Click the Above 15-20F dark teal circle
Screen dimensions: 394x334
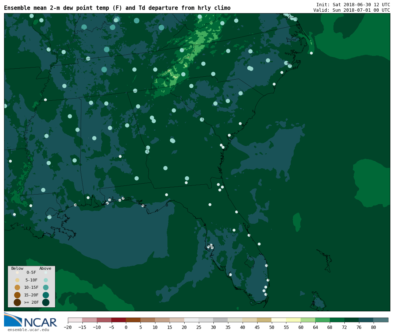[x=46, y=295]
